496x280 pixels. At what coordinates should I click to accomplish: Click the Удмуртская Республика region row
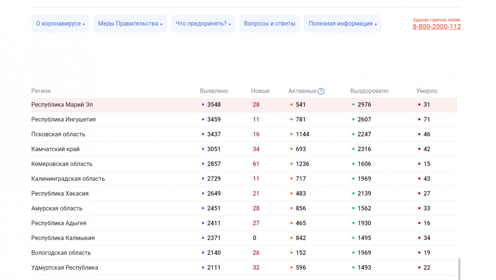(x=64, y=268)
